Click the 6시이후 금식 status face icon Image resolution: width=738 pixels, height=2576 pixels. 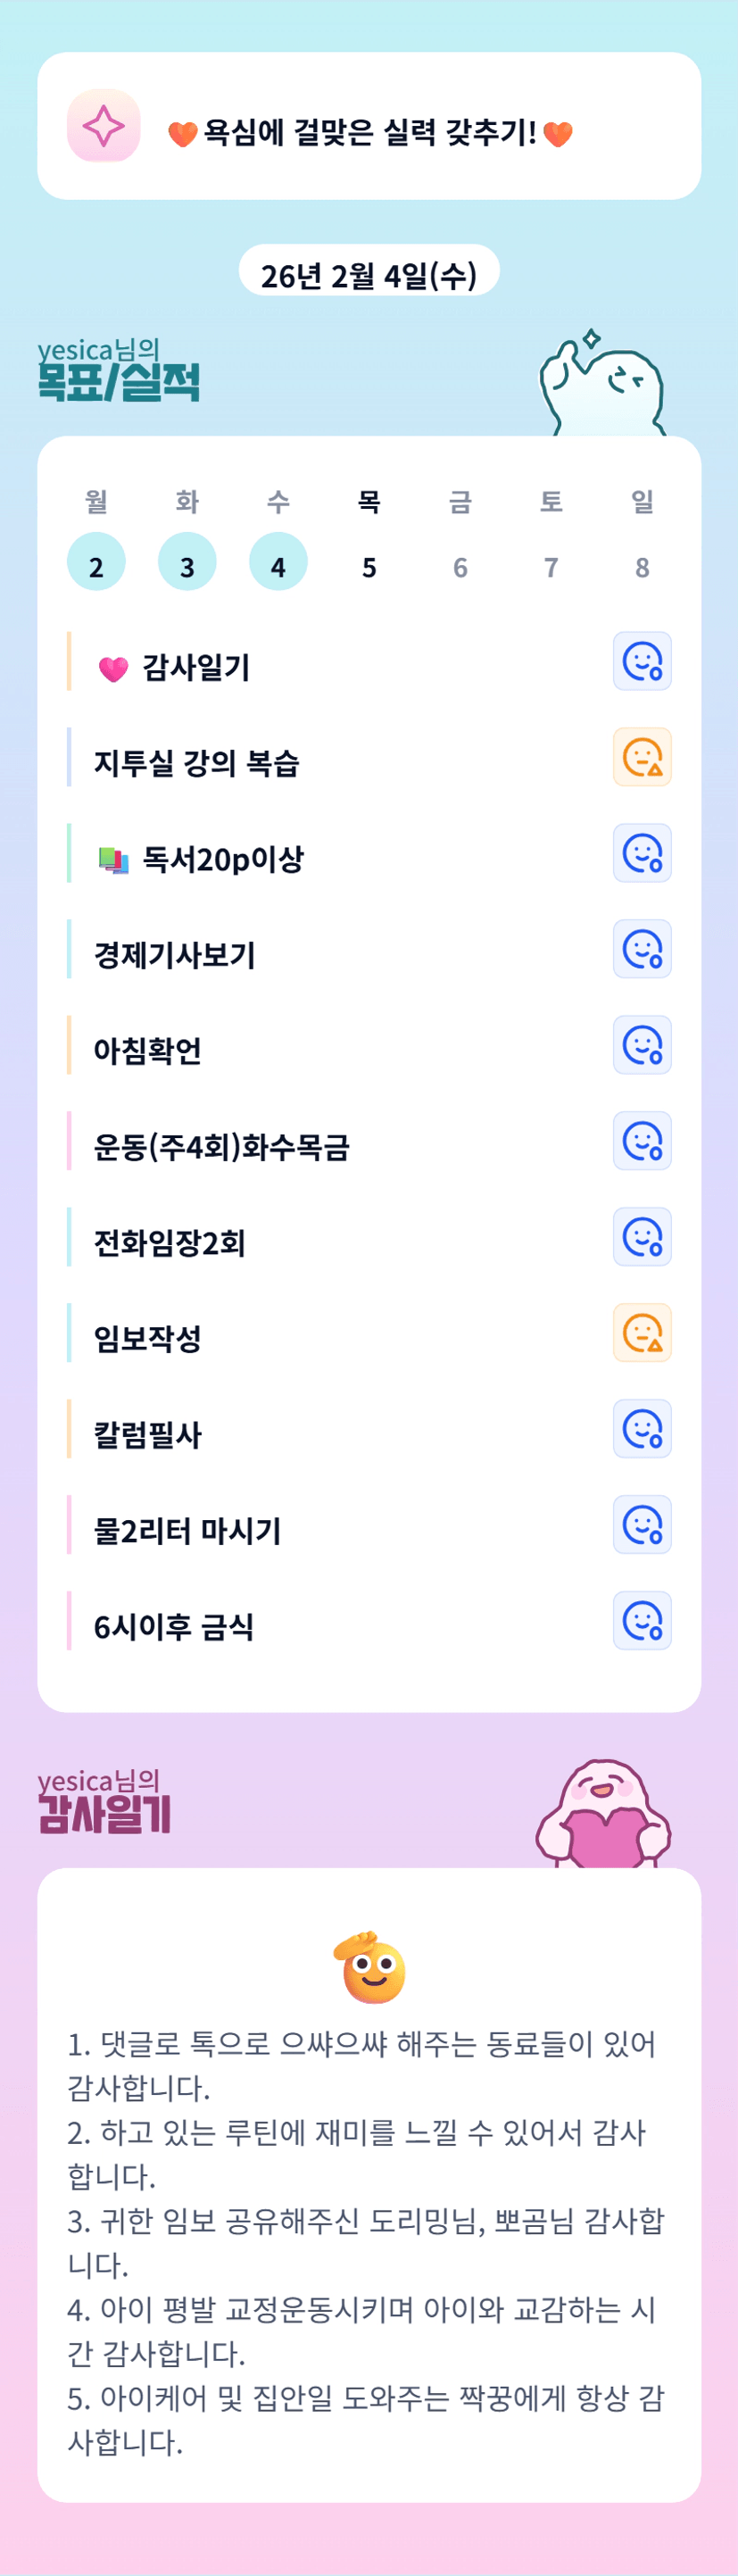coord(642,1622)
